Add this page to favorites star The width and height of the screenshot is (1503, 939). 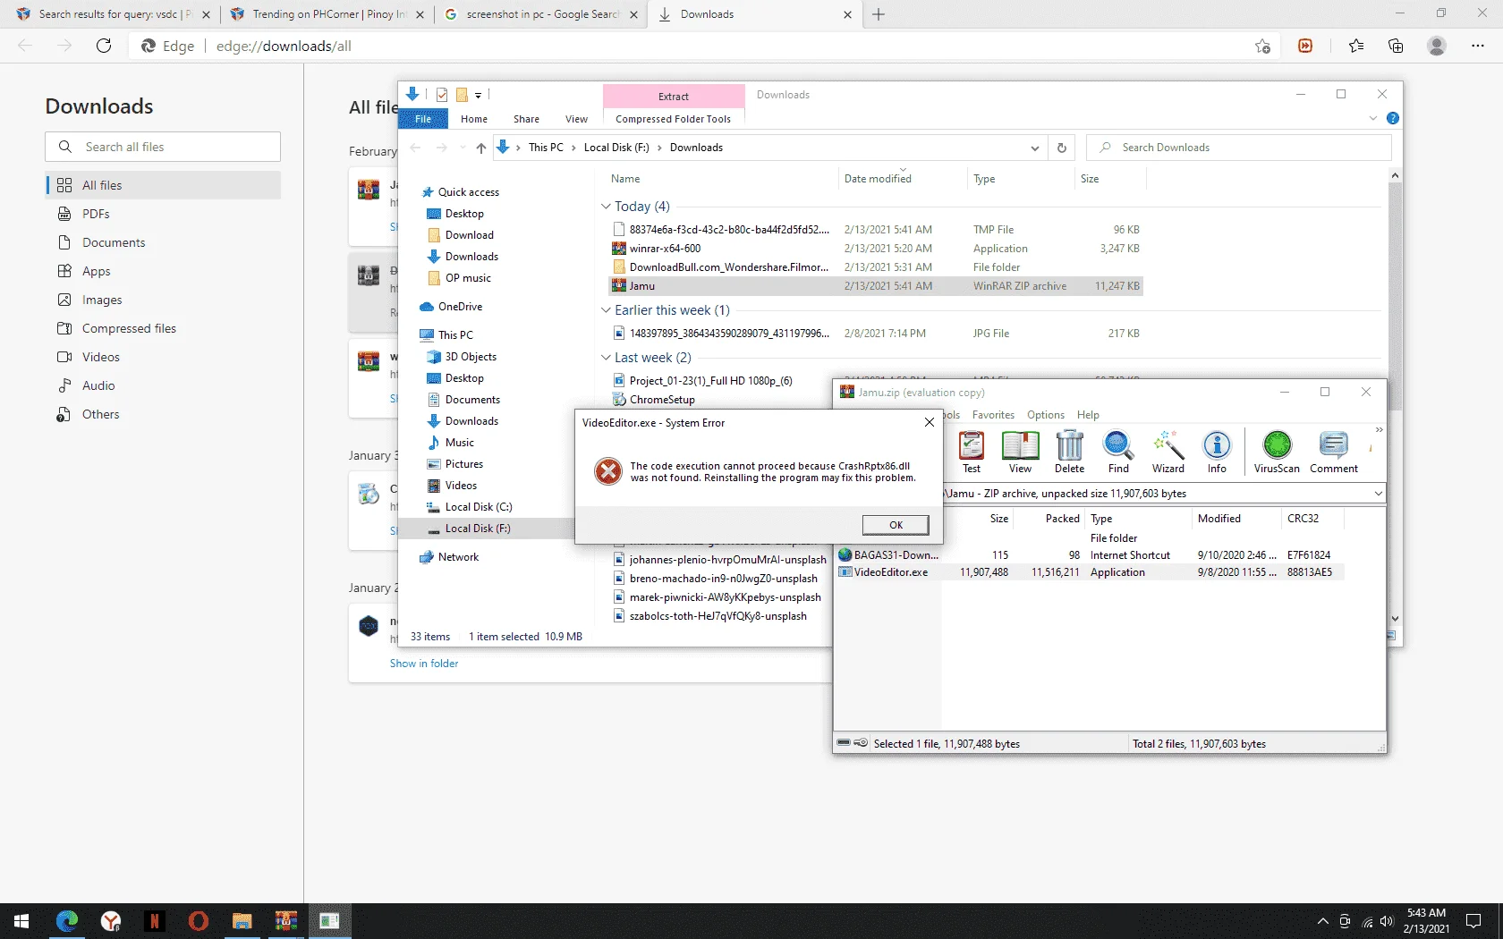(x=1262, y=46)
